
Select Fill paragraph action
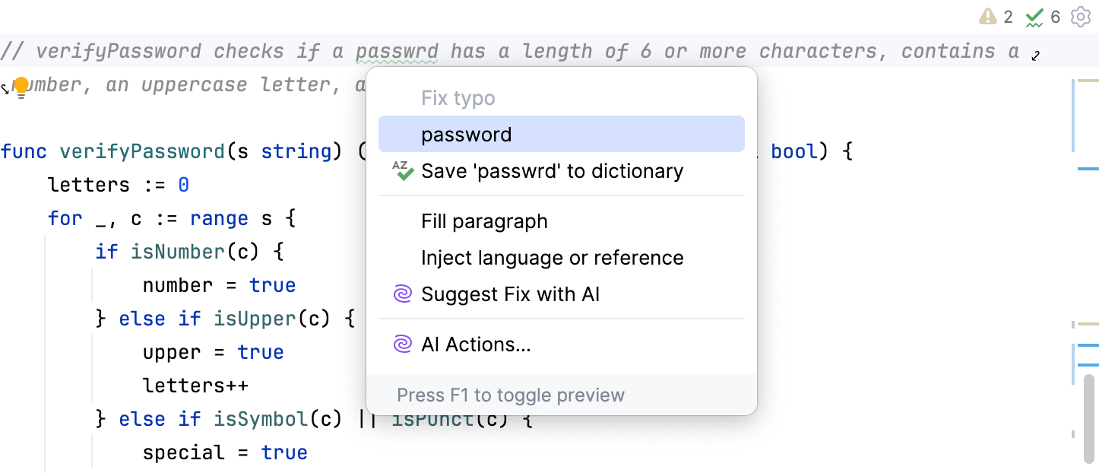coord(484,221)
